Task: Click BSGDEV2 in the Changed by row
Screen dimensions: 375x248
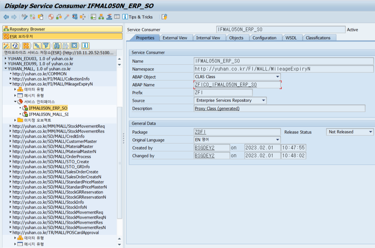Action: point(205,155)
